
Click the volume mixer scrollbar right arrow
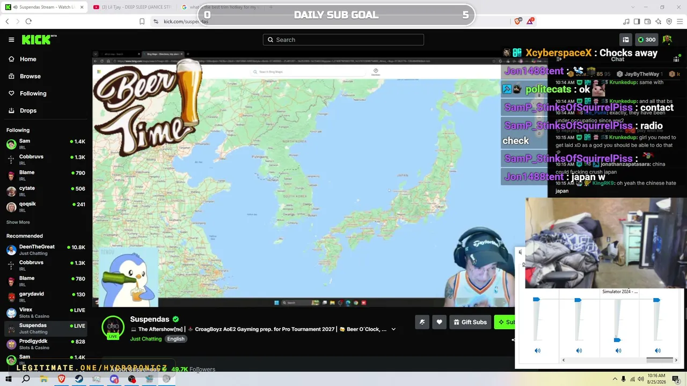(x=676, y=360)
